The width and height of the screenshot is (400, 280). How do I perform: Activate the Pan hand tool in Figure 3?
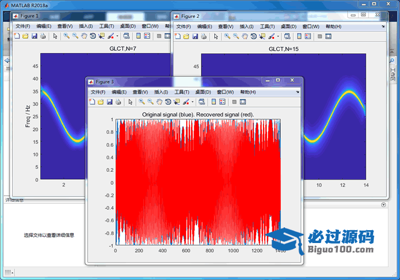159,102
